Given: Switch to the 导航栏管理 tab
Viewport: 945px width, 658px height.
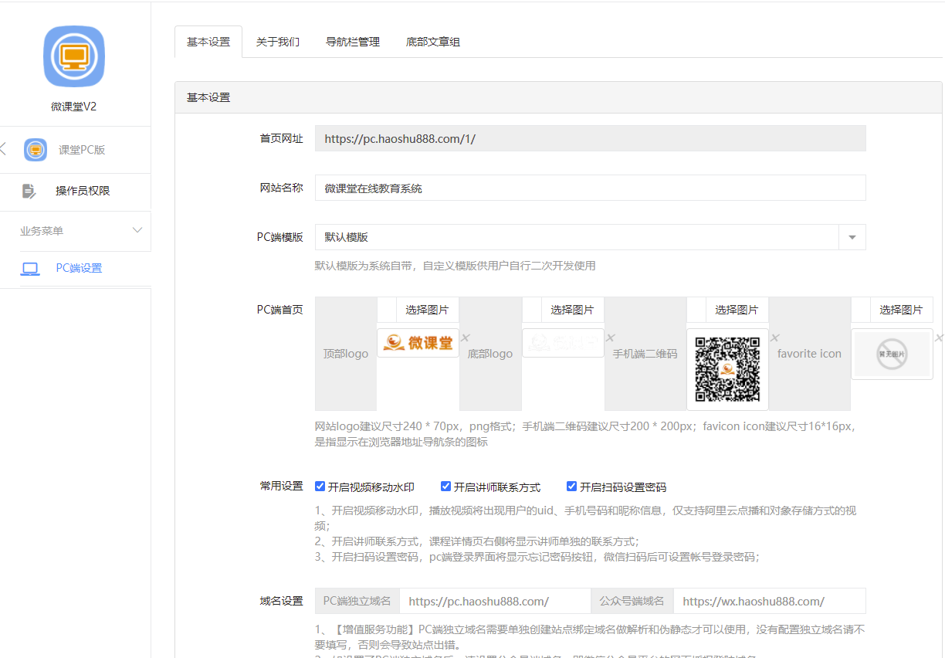Looking at the screenshot, I should (353, 42).
